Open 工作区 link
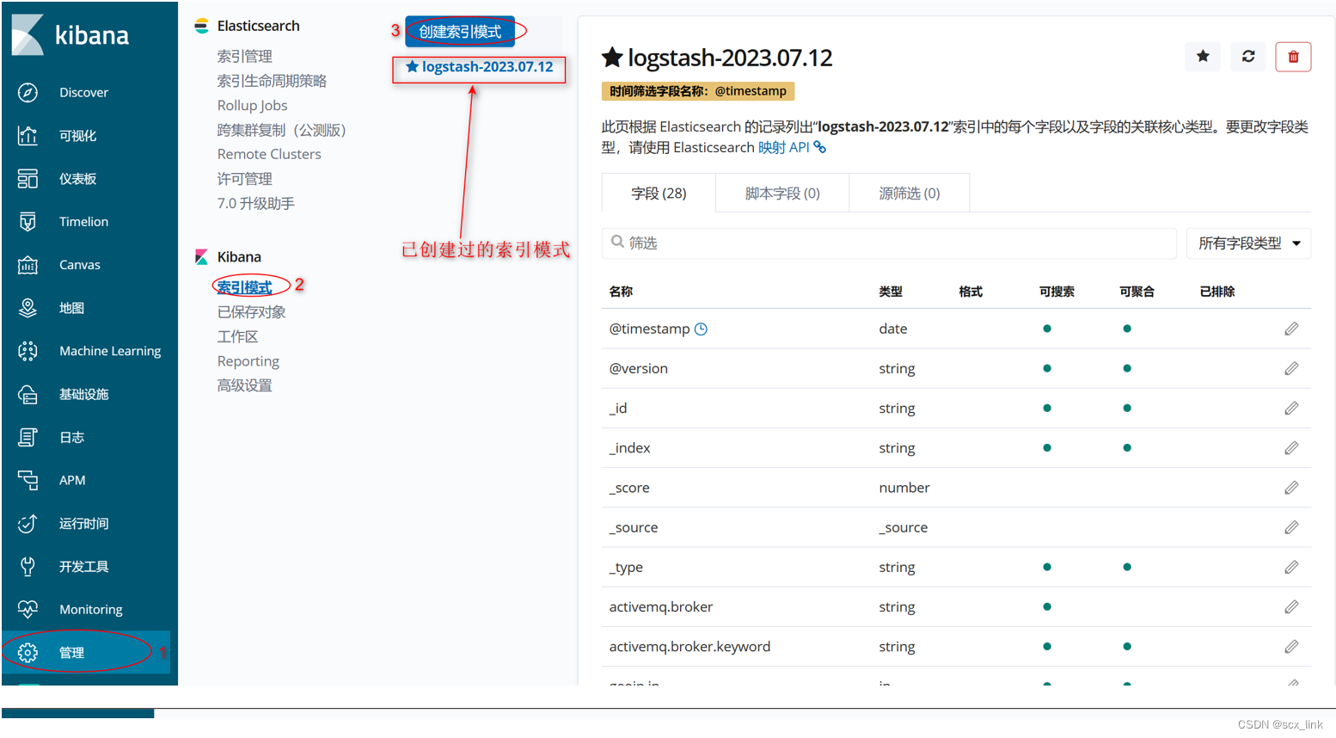This screenshot has height=738, width=1336. coord(237,336)
